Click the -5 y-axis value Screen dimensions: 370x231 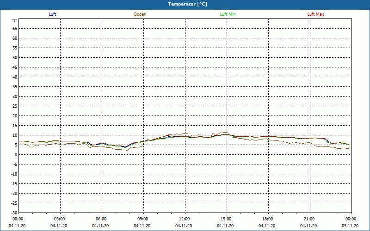(15, 164)
